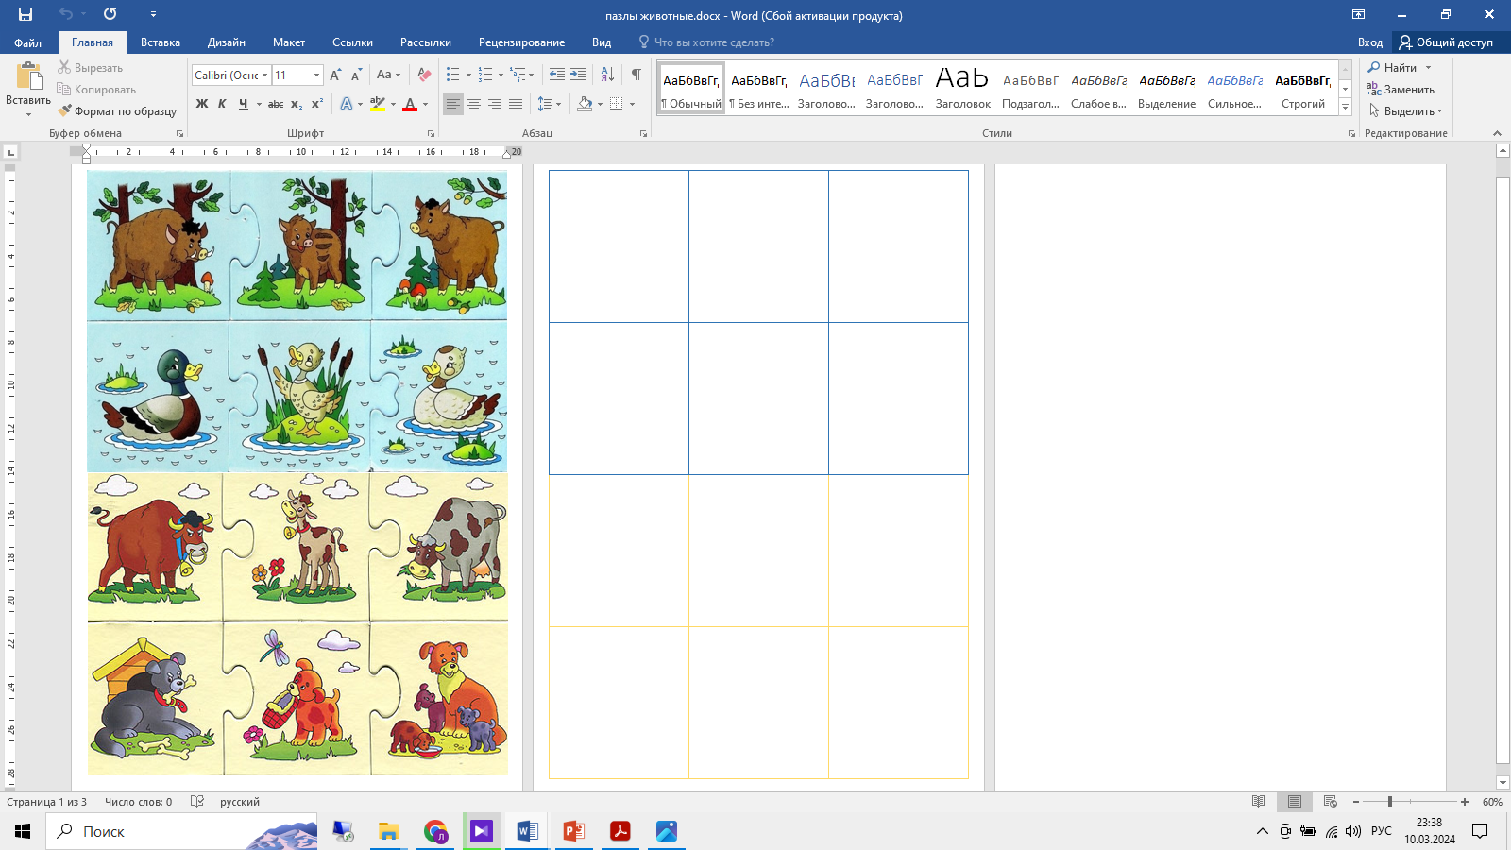Open PowerPoint from the taskbar

pos(573,831)
